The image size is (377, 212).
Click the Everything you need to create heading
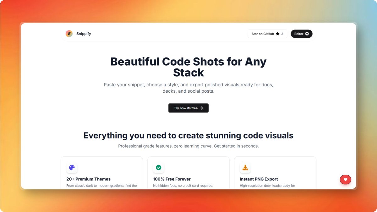click(x=188, y=135)
